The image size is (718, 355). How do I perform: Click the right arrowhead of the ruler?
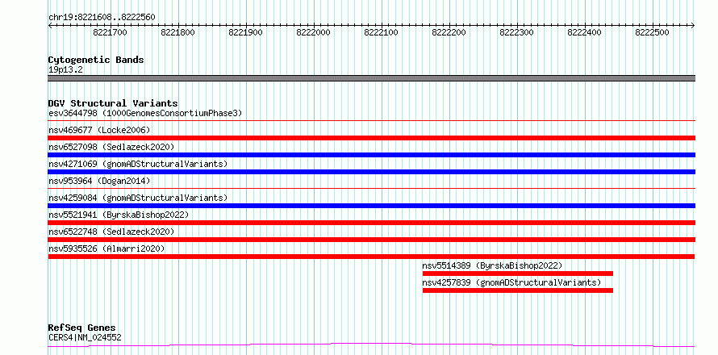693,26
